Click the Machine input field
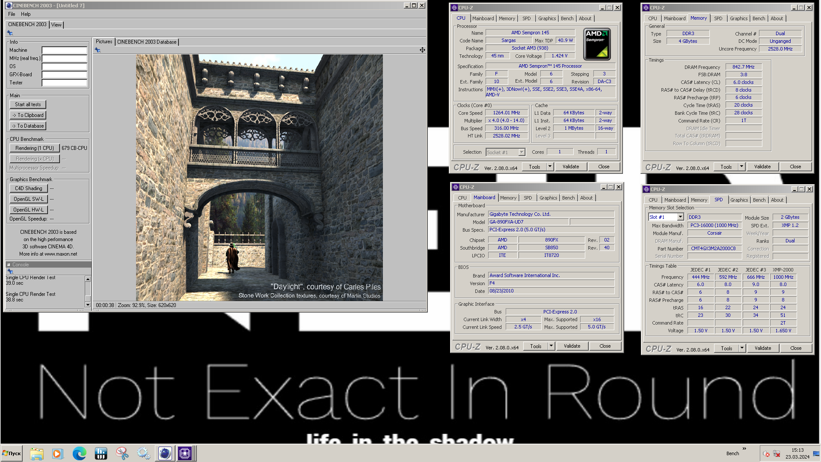 pos(65,50)
